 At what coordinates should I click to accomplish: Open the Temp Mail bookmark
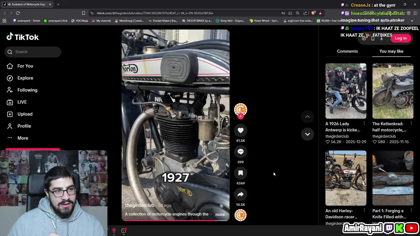(230, 21)
